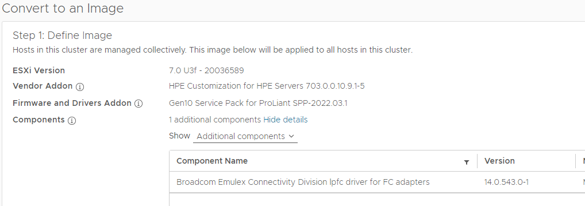Select the Broadcom Emulex lpfc driver row

pos(377,182)
